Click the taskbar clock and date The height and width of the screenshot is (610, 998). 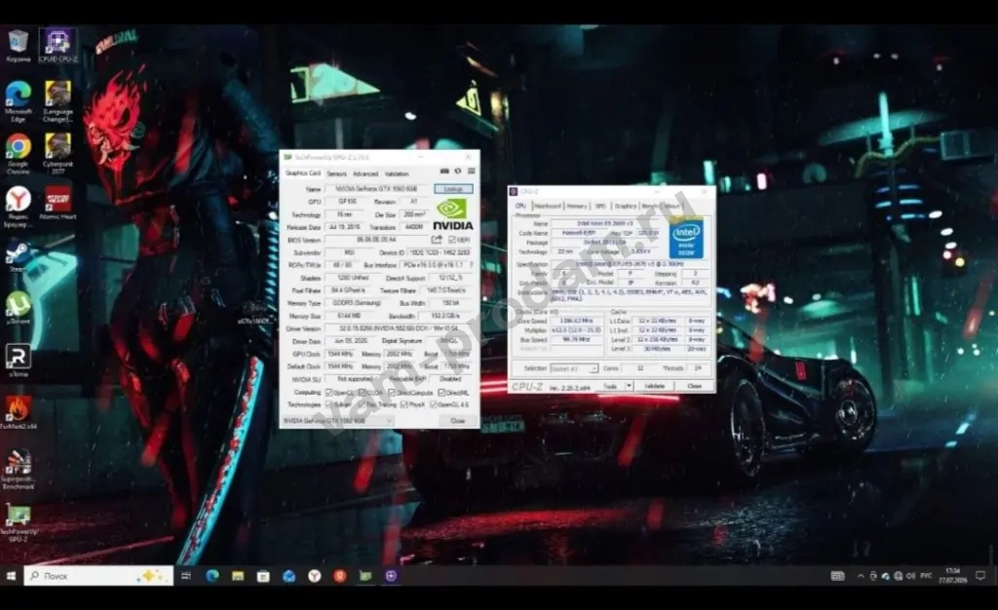coord(955,576)
